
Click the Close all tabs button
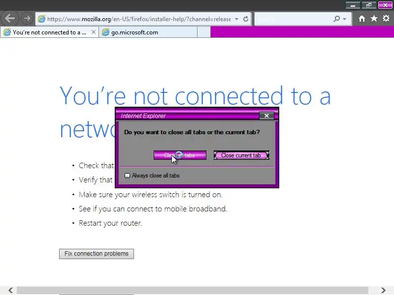pyautogui.click(x=180, y=155)
